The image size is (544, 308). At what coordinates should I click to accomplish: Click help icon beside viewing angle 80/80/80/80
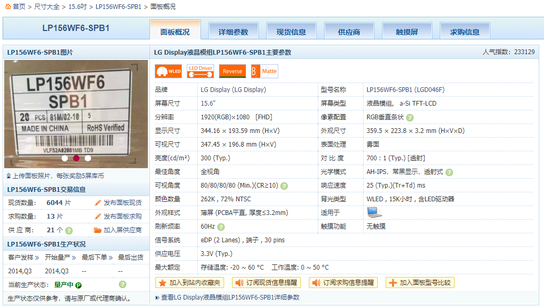coord(284,186)
